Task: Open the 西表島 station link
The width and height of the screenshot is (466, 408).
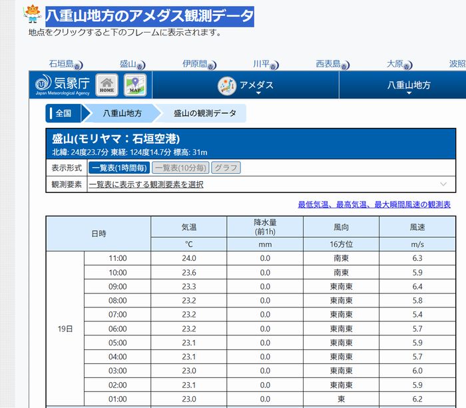Action: (x=328, y=64)
